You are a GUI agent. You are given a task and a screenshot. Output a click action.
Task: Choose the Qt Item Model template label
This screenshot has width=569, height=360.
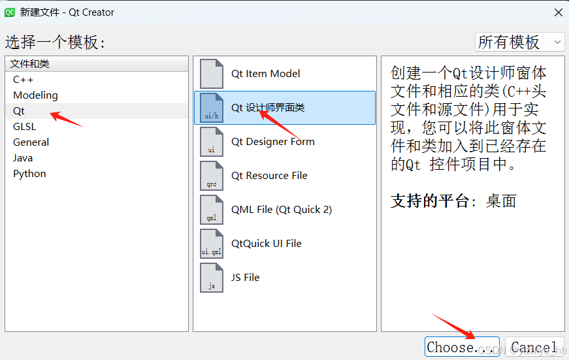(266, 74)
